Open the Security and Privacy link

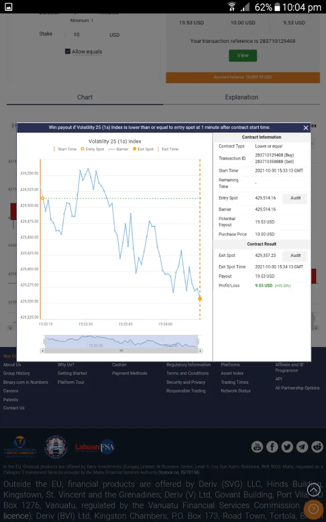click(x=186, y=382)
